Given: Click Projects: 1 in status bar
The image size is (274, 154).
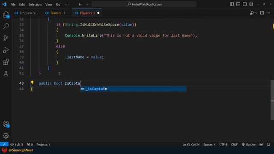Looking at the screenshot, I should [43, 145].
